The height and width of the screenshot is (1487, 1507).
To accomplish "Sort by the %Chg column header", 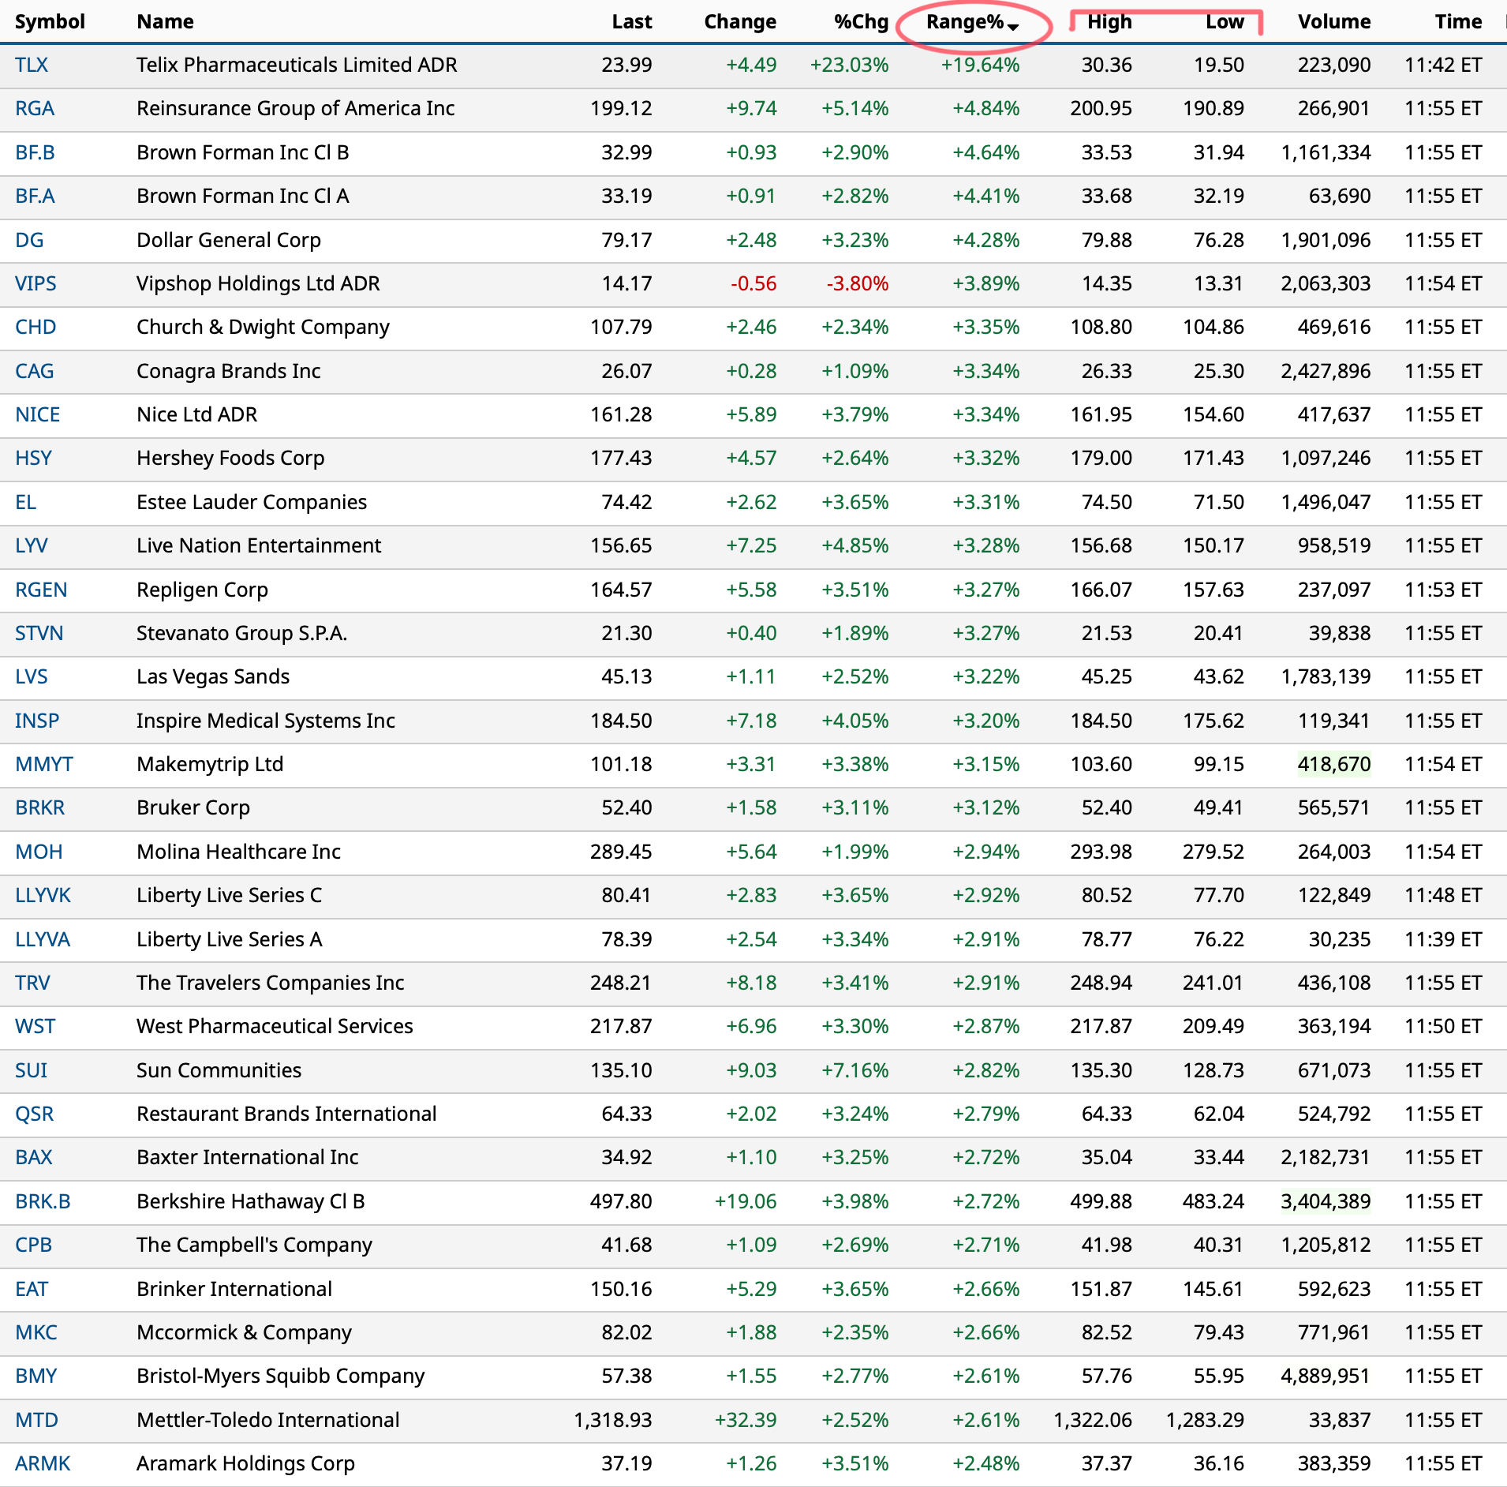I will (x=861, y=21).
